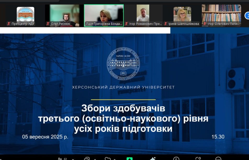Click slide line усіх років підготовки
Screen dimensions: 249x160
click(x=123, y=129)
